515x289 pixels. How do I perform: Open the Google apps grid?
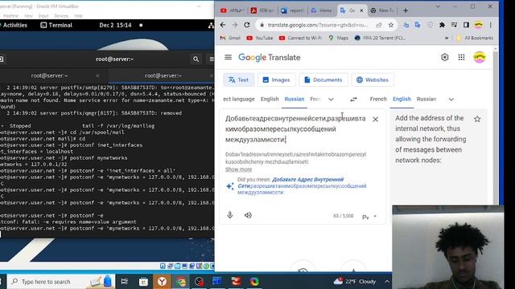pos(461,57)
